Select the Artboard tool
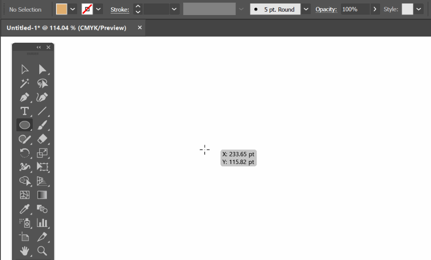This screenshot has width=431, height=260. [24, 237]
